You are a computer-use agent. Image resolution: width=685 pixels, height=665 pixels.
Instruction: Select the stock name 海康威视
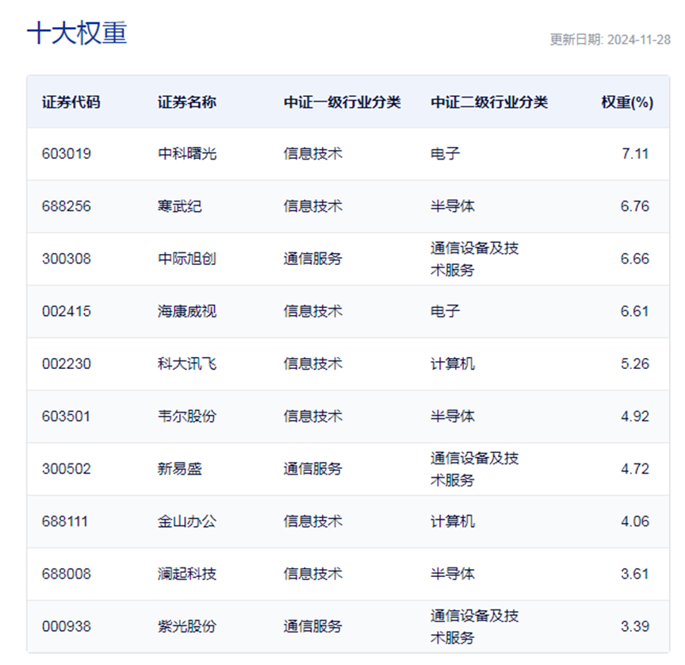point(187,311)
